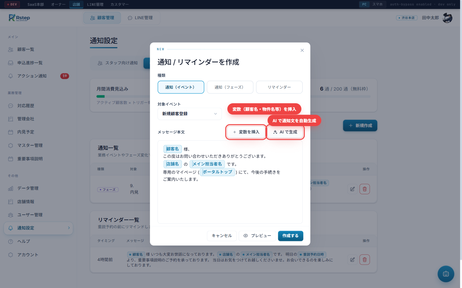Expand the 通知設定 sidebar chevron
462x288 pixels.
pyautogui.click(x=69, y=228)
